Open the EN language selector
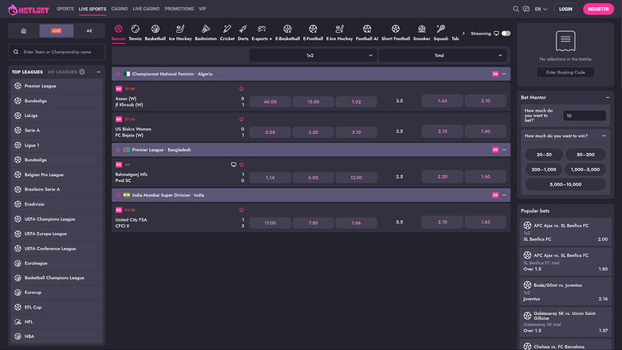The width and height of the screenshot is (622, 350). [541, 9]
